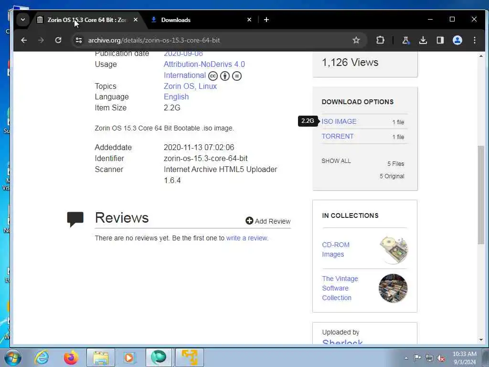Open the taskbar clock showing 10:33 AM
Image resolution: width=489 pixels, height=367 pixels.
[464, 358]
